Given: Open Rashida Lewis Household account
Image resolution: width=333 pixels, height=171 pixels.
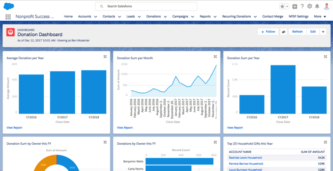Looking at the screenshot, I should coord(246,158).
